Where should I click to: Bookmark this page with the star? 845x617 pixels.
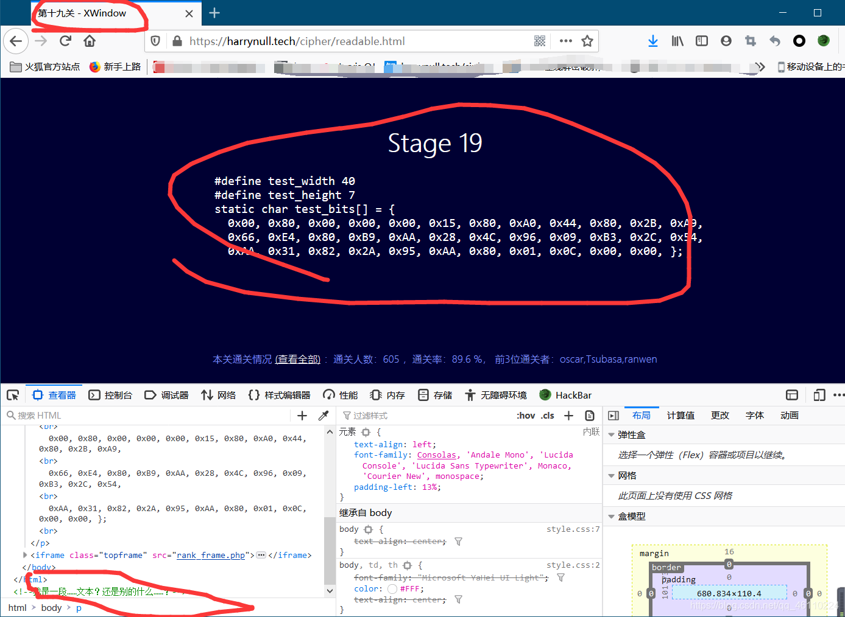tap(587, 41)
